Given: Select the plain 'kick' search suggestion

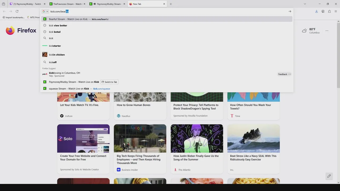Looking at the screenshot, I should [x=167, y=38].
